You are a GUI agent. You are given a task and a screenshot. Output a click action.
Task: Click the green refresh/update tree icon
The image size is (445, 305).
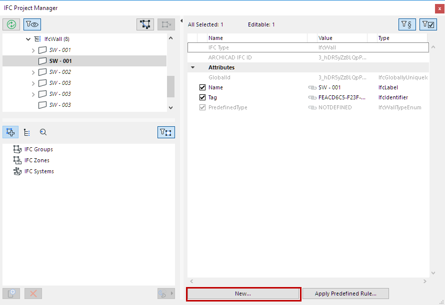pyautogui.click(x=11, y=24)
